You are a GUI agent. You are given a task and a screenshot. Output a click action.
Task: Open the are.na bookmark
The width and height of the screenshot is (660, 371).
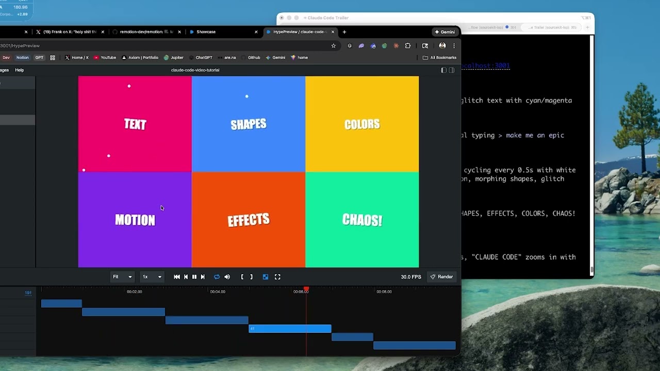pos(227,58)
